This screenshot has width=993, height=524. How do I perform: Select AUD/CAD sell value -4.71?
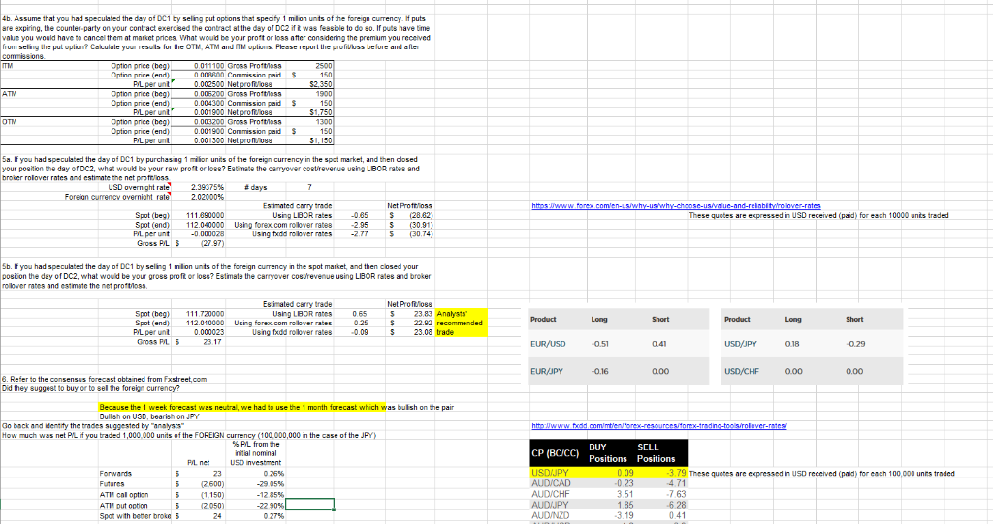coord(661,483)
